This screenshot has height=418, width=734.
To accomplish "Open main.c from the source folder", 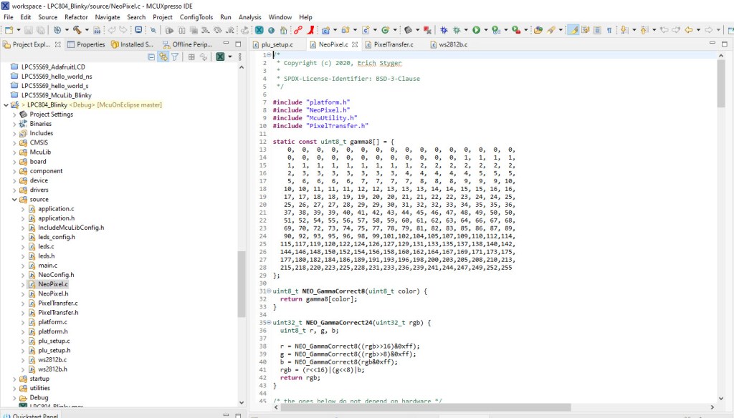I will coord(47,266).
